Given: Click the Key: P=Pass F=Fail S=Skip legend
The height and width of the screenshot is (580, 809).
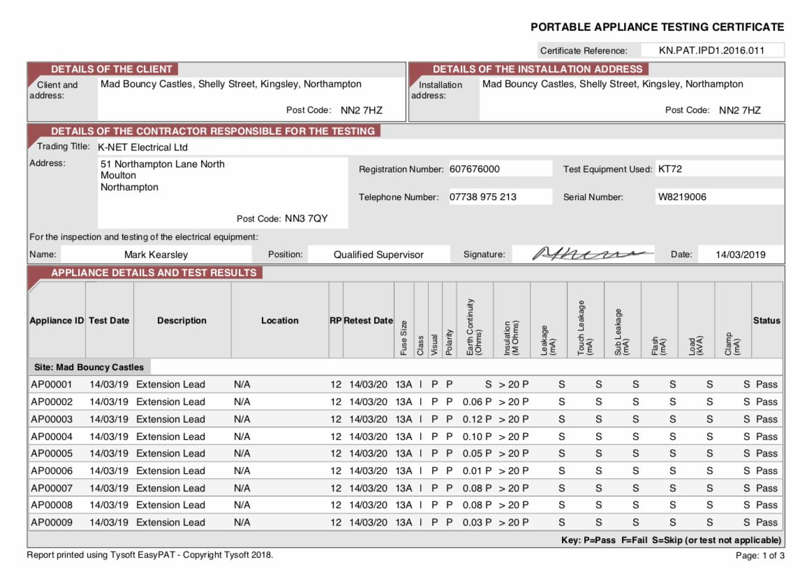Looking at the screenshot, I should pos(671,540).
